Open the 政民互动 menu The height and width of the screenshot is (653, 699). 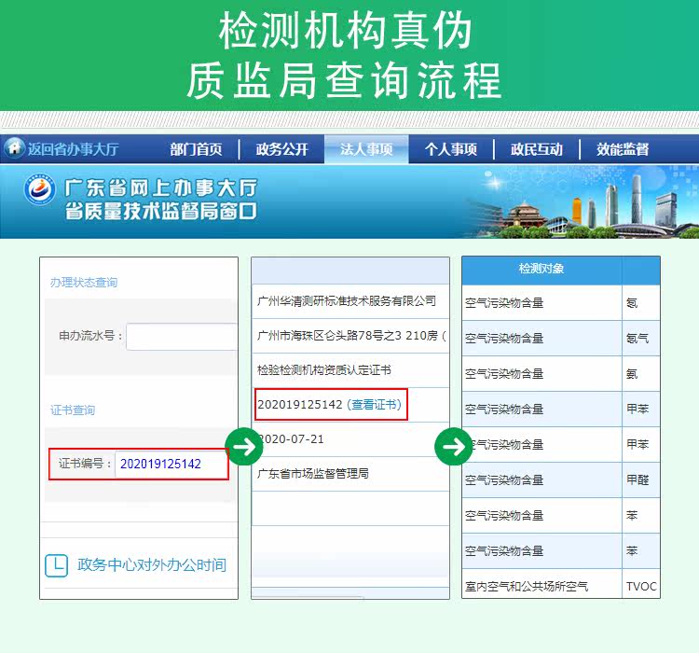click(537, 149)
